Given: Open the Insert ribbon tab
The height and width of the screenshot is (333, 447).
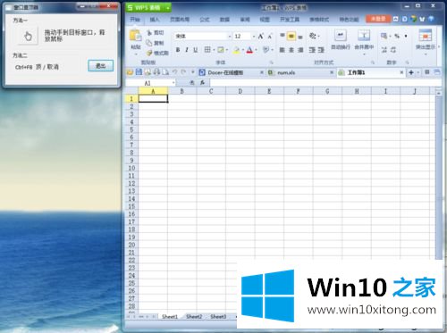Looking at the screenshot, I should point(155,20).
